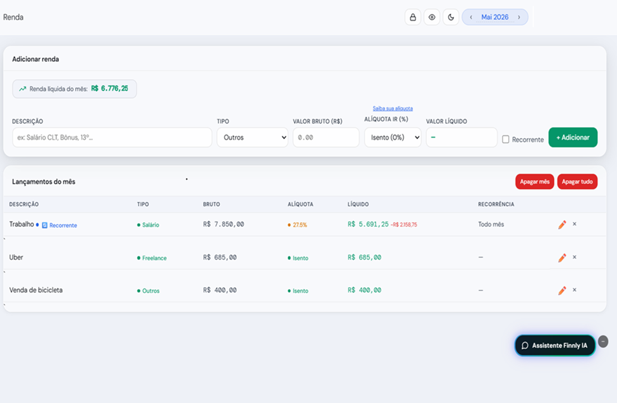The width and height of the screenshot is (617, 403).
Task: Open the Tipo dropdown showing Outros
Action: coord(252,137)
